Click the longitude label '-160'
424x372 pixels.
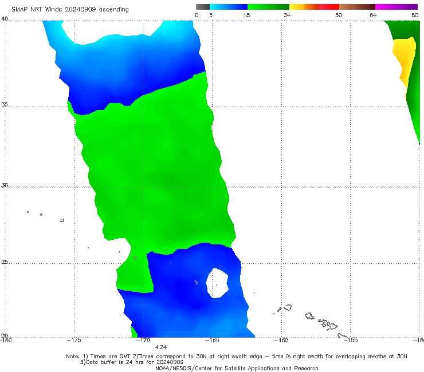coord(281,340)
